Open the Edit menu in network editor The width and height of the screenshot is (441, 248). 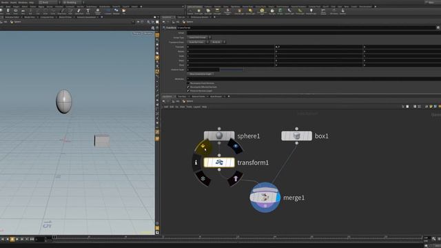(172, 107)
